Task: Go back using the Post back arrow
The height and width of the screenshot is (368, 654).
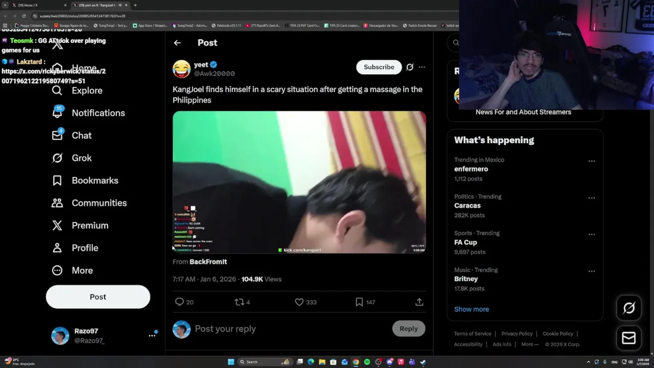Action: click(177, 43)
